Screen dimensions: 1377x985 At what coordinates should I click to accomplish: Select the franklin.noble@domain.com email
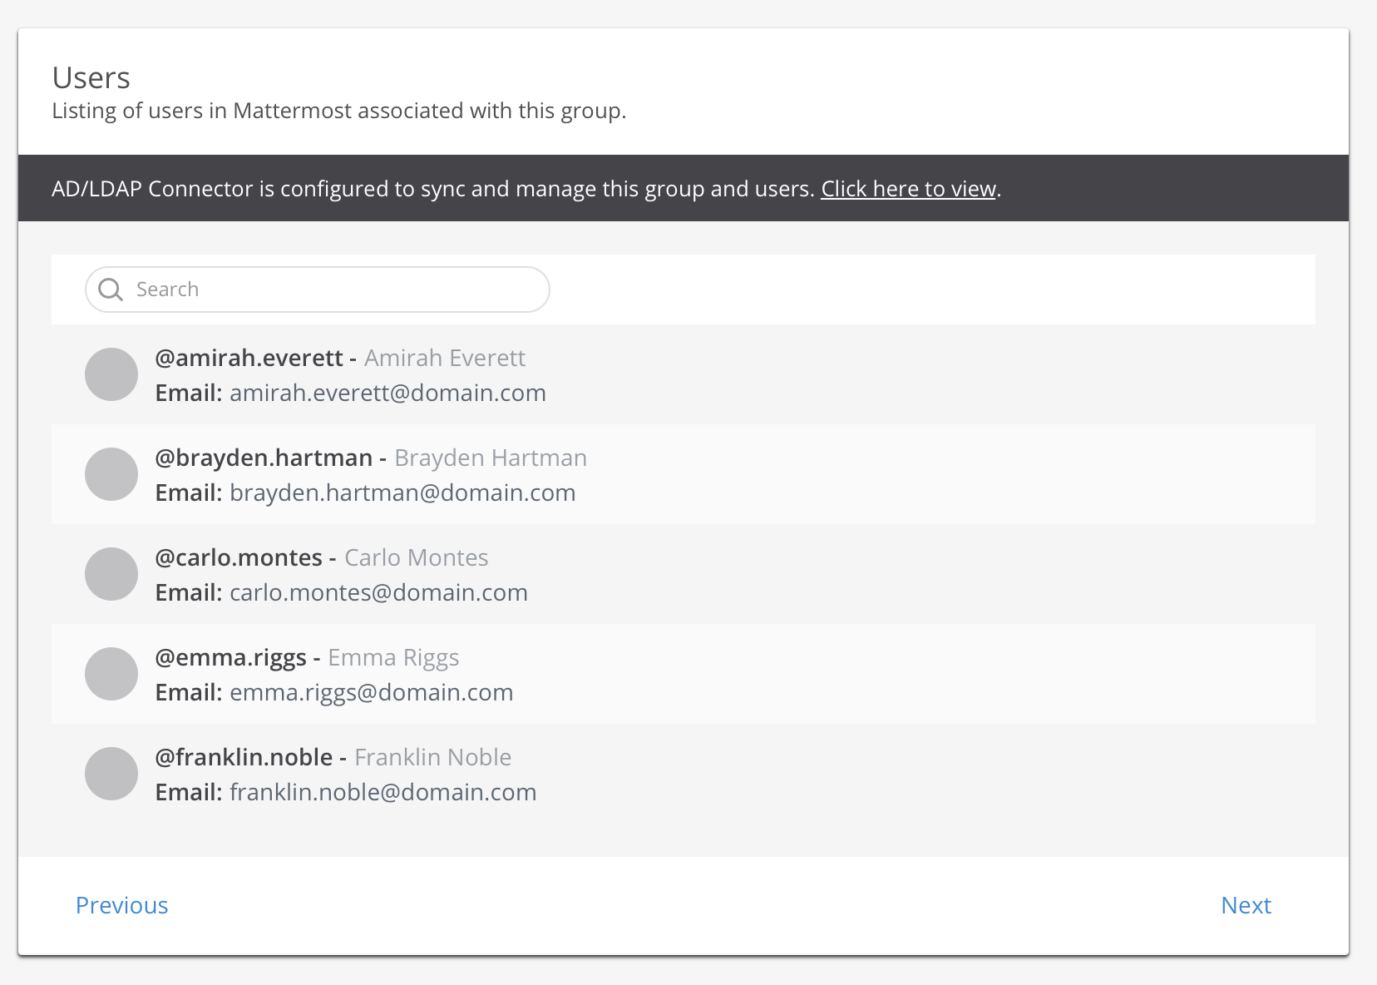[x=382, y=792]
